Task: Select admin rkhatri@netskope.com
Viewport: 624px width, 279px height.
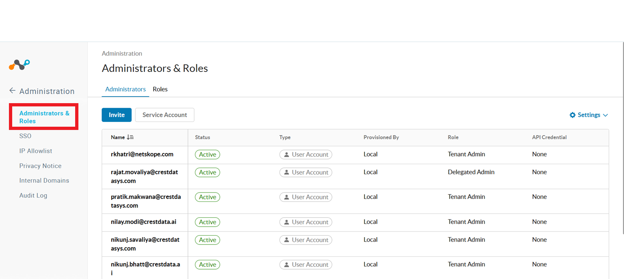Action: pyautogui.click(x=142, y=154)
